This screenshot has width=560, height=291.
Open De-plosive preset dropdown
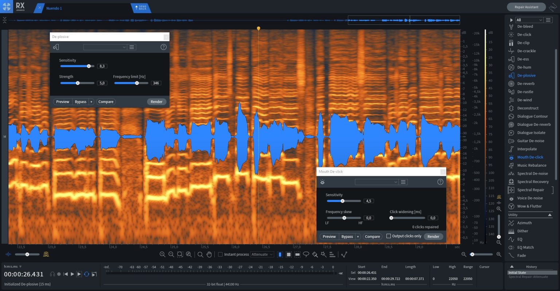(x=105, y=47)
